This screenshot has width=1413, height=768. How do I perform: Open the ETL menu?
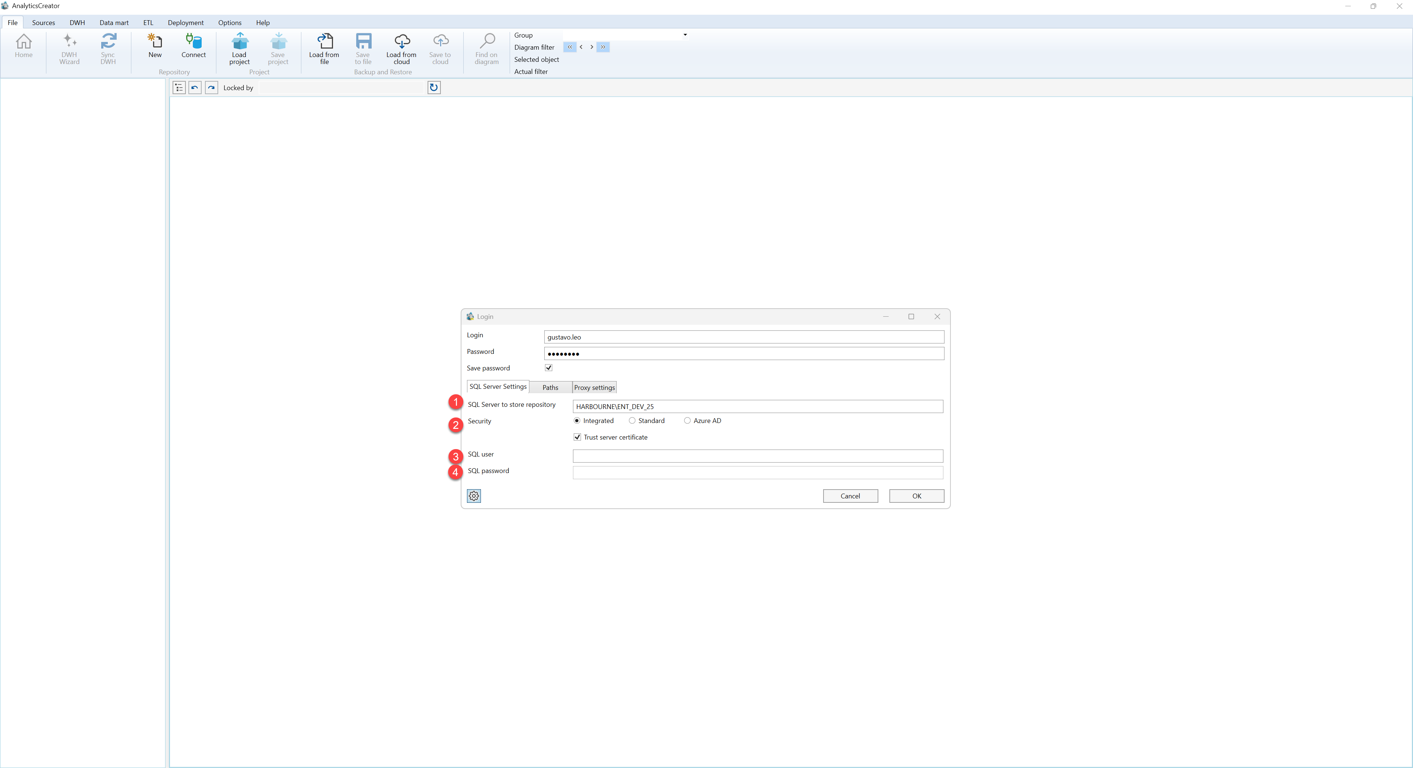click(x=148, y=22)
